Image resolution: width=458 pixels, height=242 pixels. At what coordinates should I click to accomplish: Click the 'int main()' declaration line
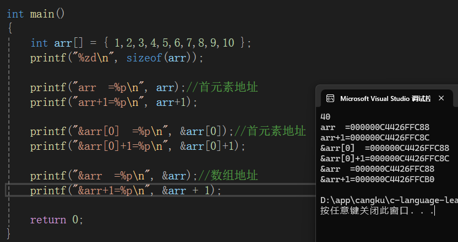tap(36, 14)
